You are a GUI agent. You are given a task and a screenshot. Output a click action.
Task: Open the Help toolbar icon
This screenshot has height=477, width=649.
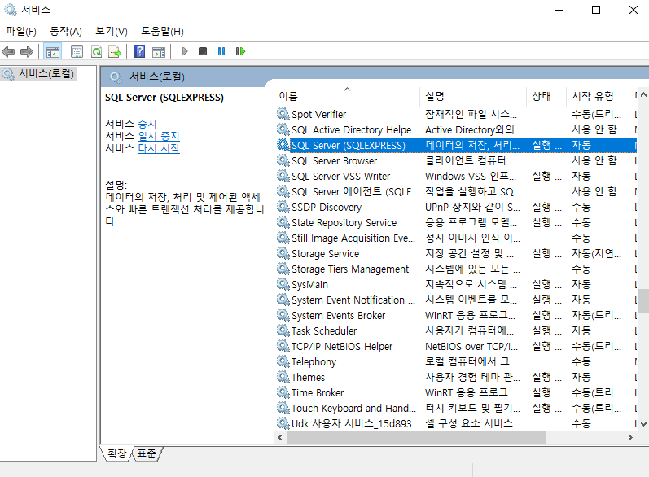(139, 52)
